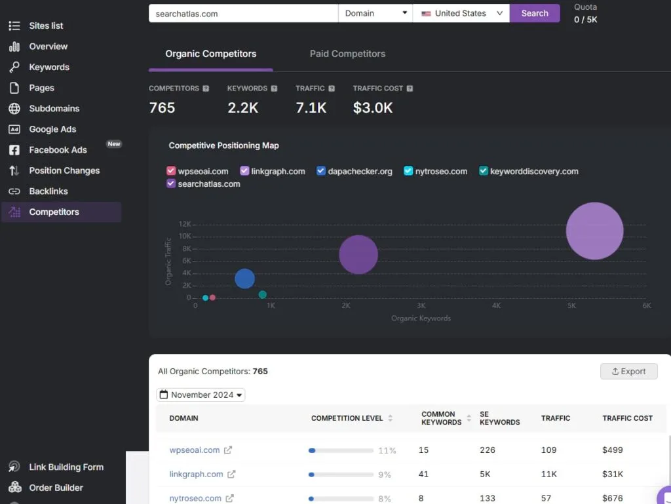
Task: Click the Traffic Cost help icon
Action: pyautogui.click(x=410, y=88)
